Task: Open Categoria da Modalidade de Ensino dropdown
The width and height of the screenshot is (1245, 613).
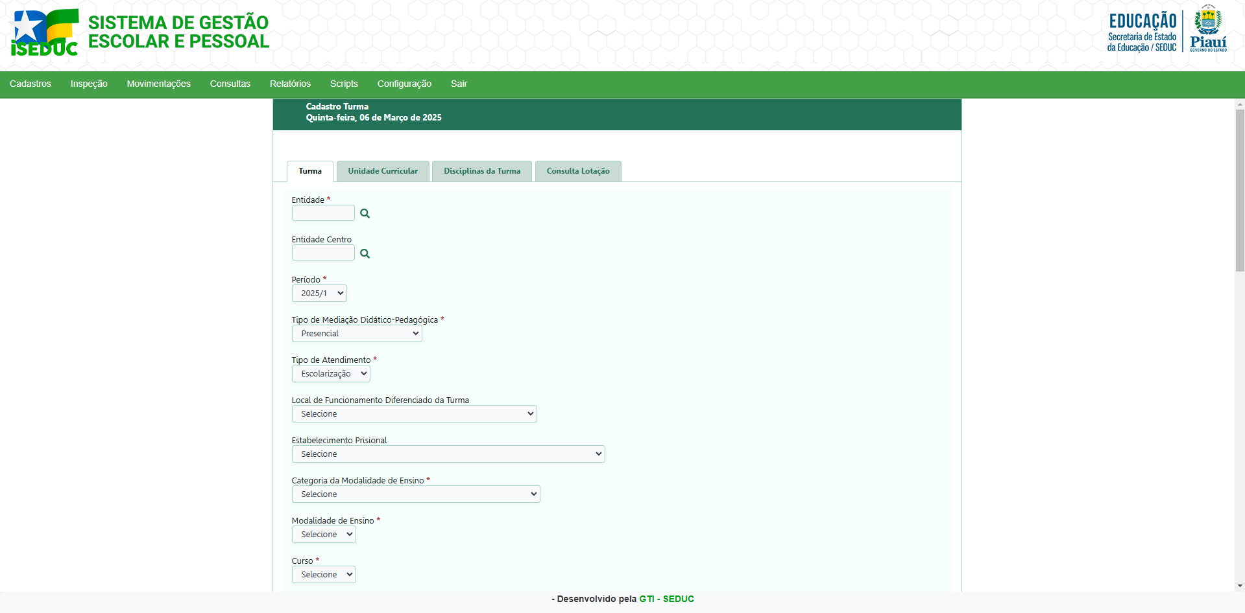Action: 416,494
